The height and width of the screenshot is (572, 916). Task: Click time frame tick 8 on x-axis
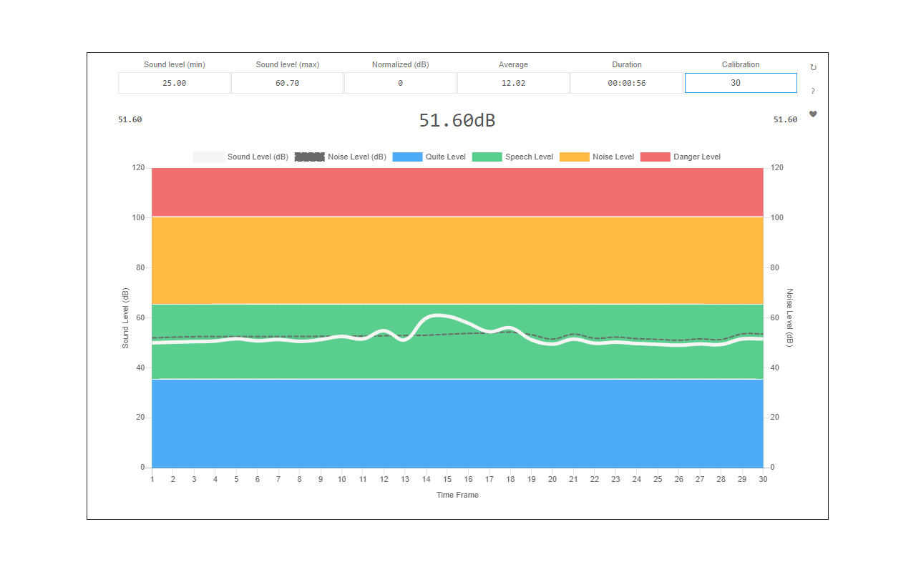click(x=300, y=479)
